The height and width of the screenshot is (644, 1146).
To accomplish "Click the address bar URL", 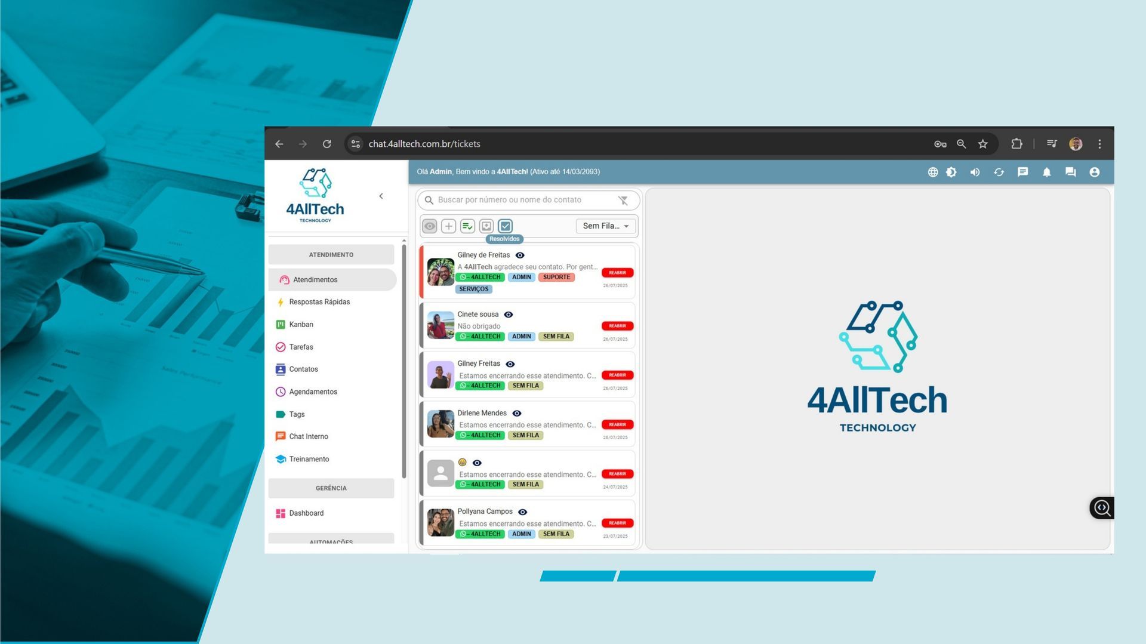I will coord(424,144).
